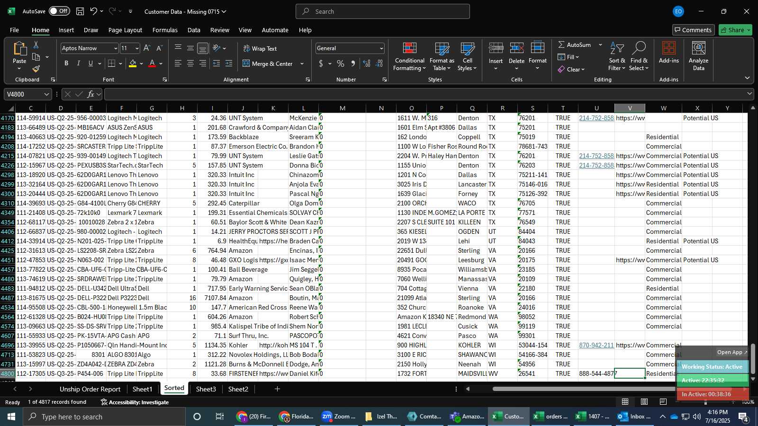Open the Sort & Filter menu
The image size is (758, 426).
click(617, 57)
